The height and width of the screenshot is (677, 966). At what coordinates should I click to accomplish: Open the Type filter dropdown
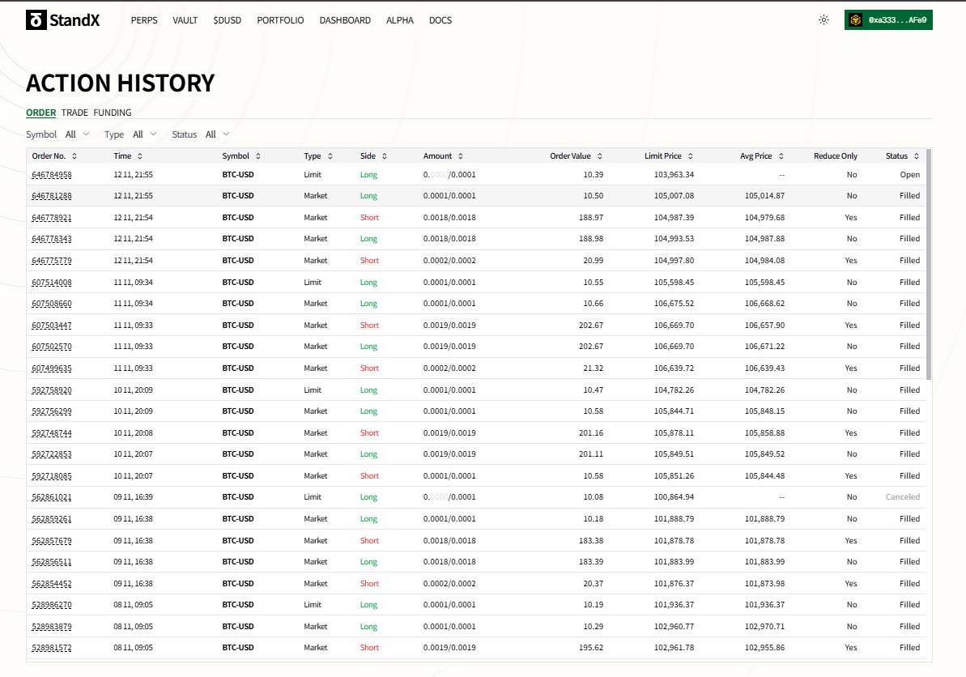[144, 134]
